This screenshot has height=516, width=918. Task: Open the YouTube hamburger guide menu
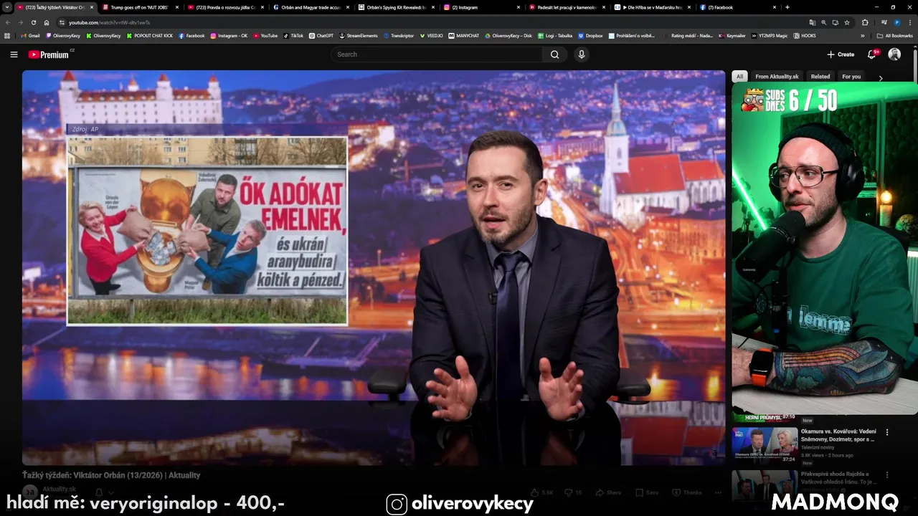click(x=14, y=54)
